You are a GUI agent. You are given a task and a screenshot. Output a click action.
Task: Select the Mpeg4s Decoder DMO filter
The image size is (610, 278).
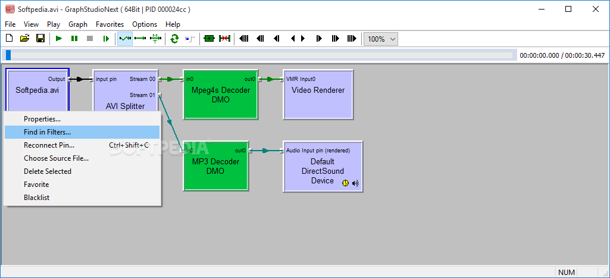click(221, 95)
